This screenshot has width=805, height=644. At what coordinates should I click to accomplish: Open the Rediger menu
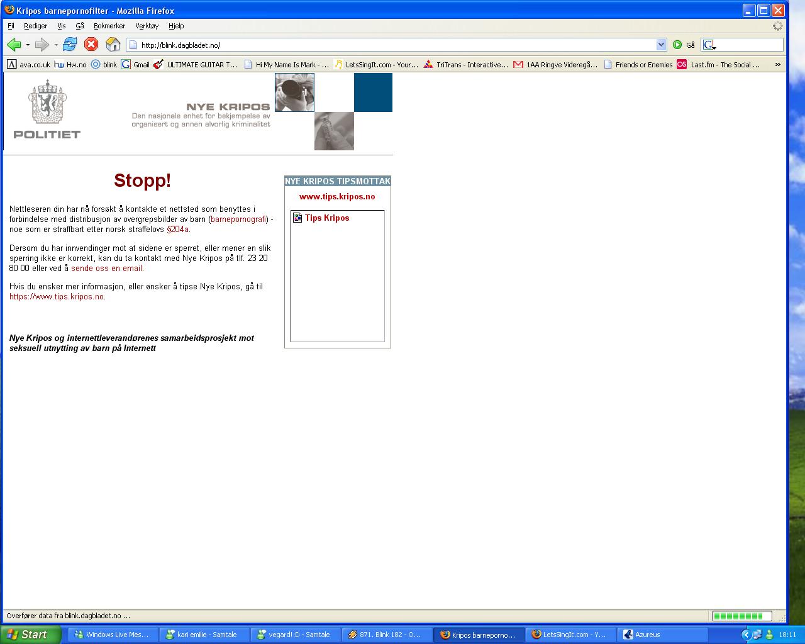pyautogui.click(x=36, y=26)
